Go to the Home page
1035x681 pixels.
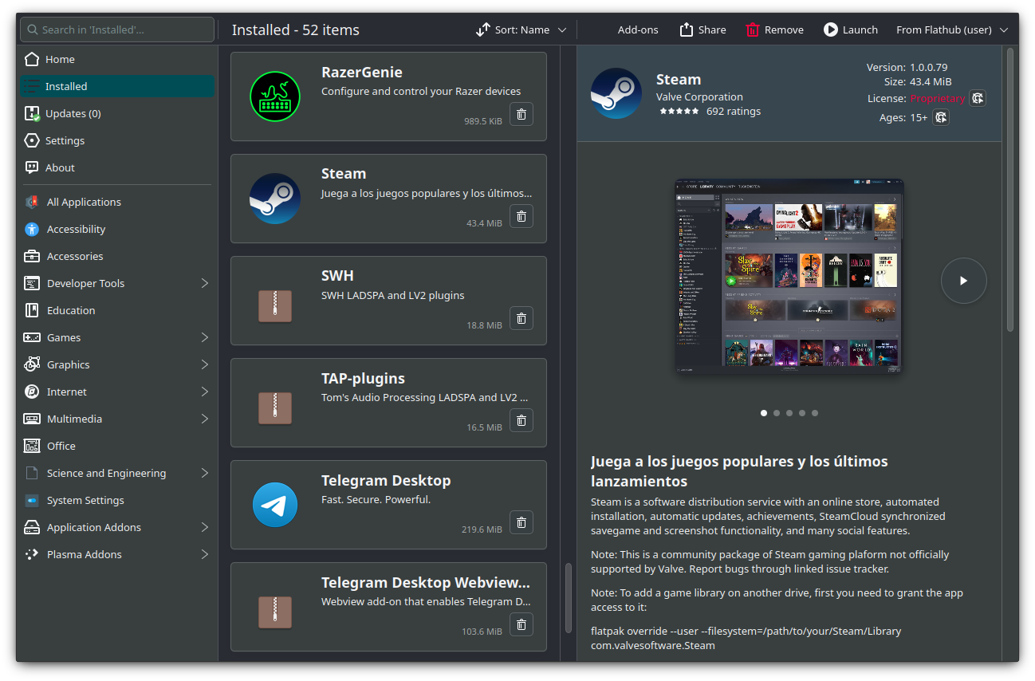pos(117,59)
